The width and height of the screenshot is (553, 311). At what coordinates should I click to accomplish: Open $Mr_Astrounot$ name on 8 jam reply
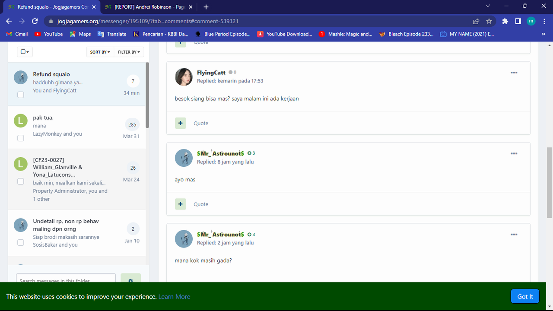pos(220,153)
